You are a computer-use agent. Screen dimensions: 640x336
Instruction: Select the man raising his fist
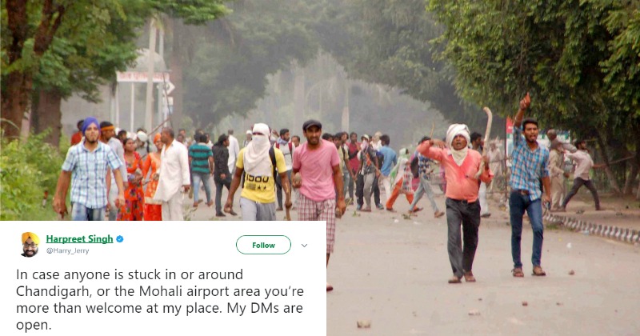pos(529,186)
